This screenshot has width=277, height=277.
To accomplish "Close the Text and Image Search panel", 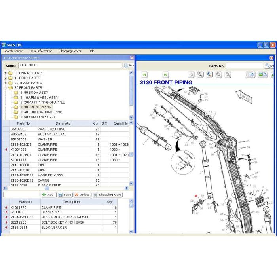I will pos(132,58).
